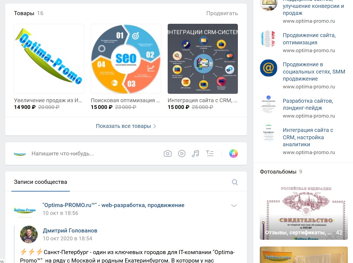
Task: Open the 'Фотоальбомы' section header
Action: click(278, 172)
